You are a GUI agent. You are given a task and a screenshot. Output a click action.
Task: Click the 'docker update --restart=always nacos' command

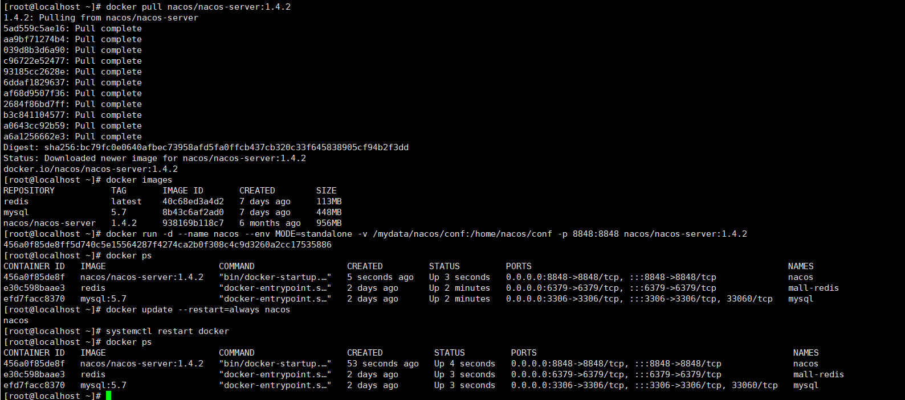coord(198,310)
